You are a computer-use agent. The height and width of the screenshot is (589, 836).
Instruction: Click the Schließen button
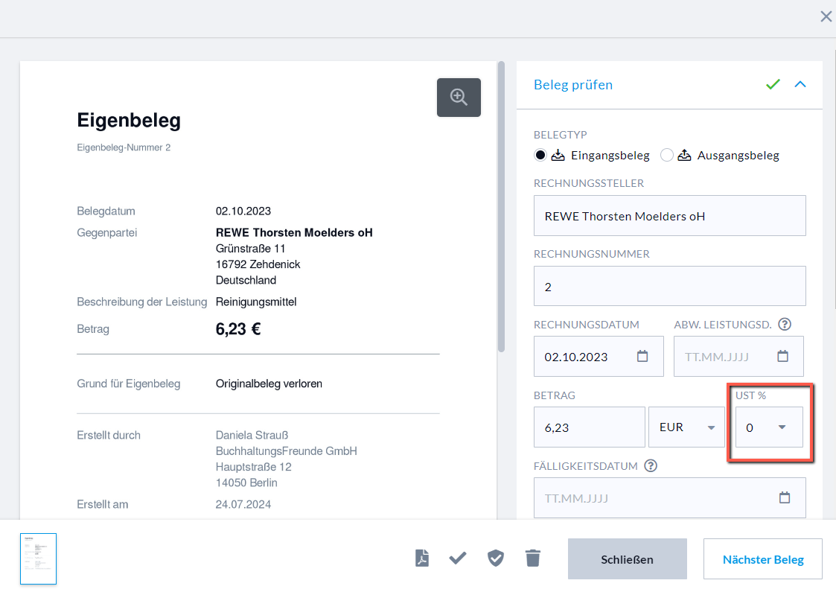(x=627, y=559)
